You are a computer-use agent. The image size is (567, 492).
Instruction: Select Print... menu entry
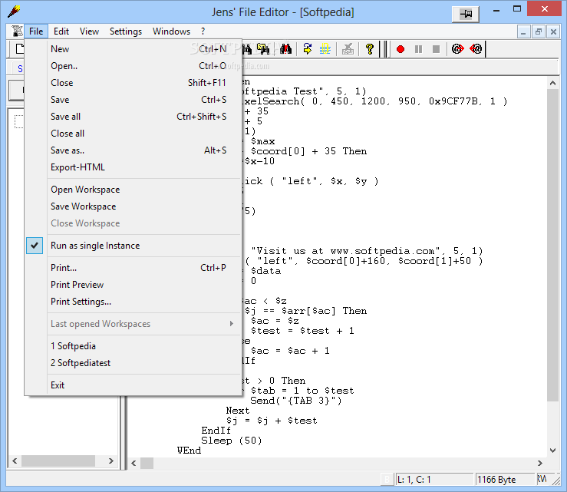tap(133, 268)
